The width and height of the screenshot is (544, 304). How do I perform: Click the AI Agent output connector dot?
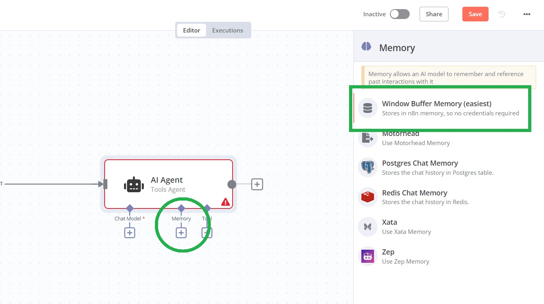[232, 184]
